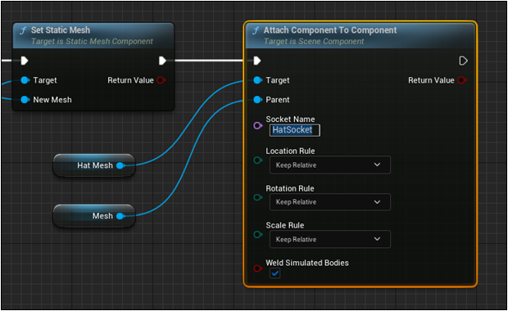Click Scale Rule input pin
This screenshot has height=311, width=508.
(258, 235)
